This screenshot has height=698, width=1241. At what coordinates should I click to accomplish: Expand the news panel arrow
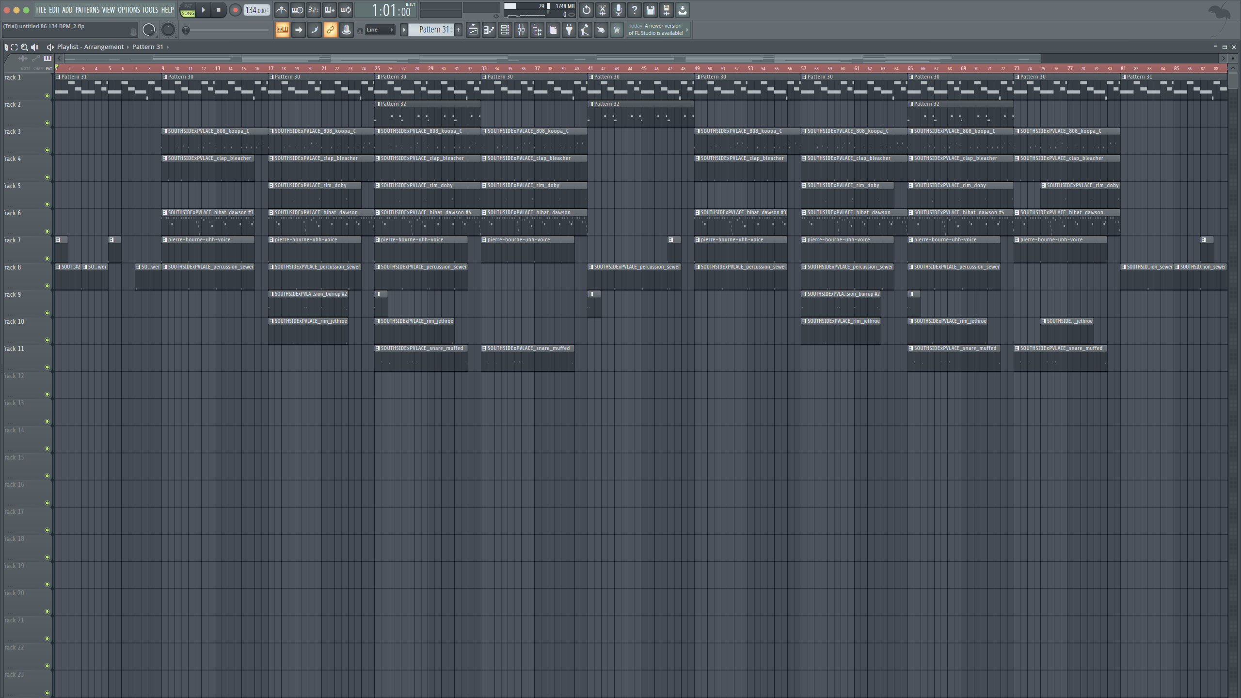click(x=687, y=30)
